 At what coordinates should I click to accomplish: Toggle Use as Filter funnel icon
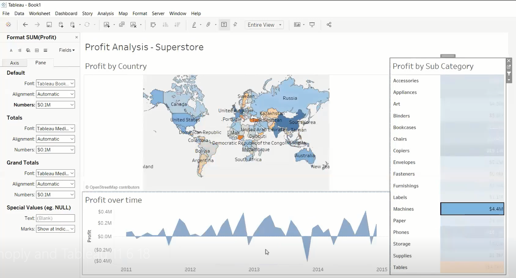[x=509, y=73]
